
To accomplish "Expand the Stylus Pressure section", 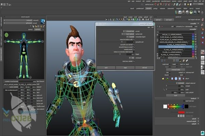I will pyautogui.click(x=198, y=121).
